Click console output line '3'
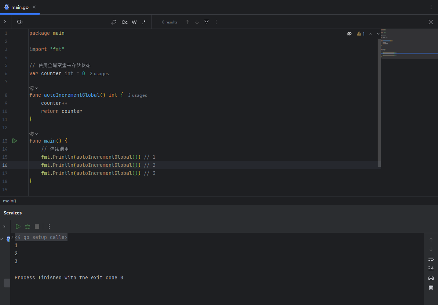Viewport: 438px width, 305px height. coord(16,262)
